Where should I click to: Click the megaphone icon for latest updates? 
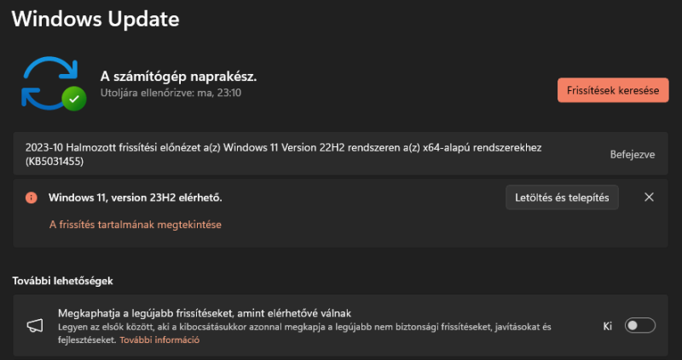click(35, 326)
